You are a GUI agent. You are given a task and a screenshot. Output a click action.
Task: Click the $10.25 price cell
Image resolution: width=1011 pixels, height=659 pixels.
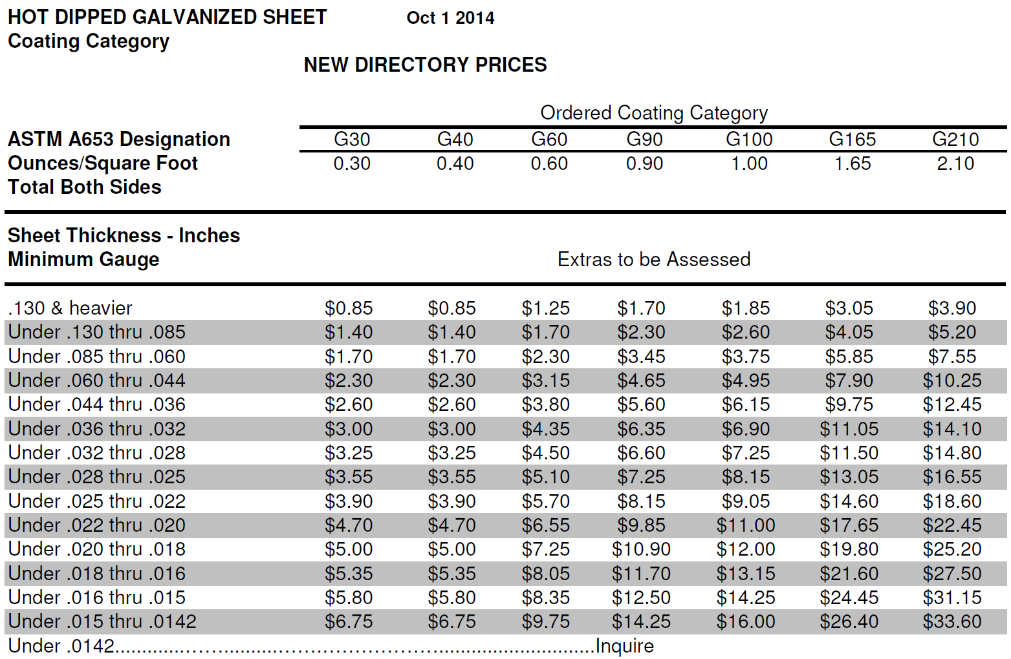pos(951,381)
